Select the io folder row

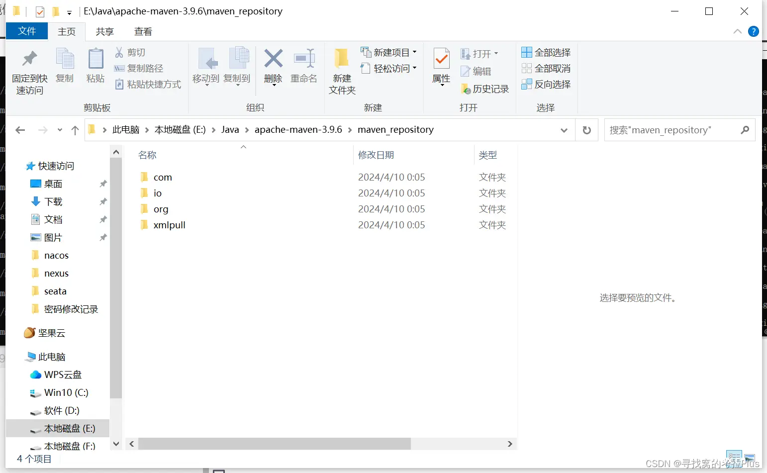point(157,193)
